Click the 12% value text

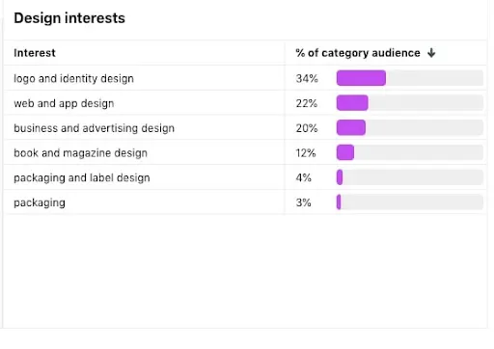click(306, 153)
